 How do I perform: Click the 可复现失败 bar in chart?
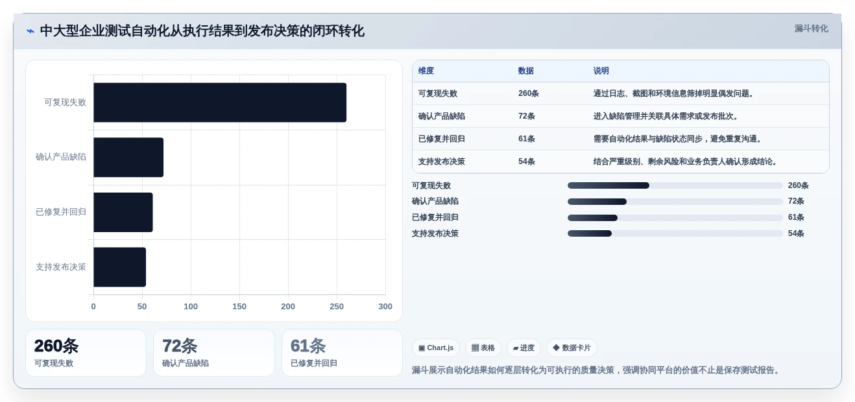click(220, 102)
